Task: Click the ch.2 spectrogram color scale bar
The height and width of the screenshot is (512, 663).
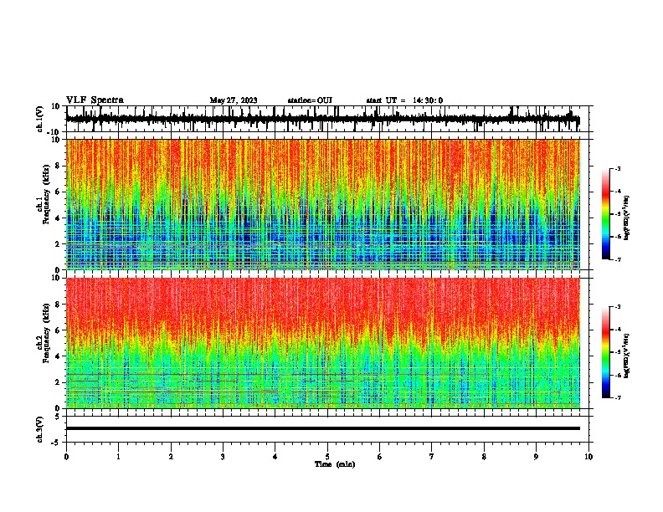Action: [x=606, y=352]
